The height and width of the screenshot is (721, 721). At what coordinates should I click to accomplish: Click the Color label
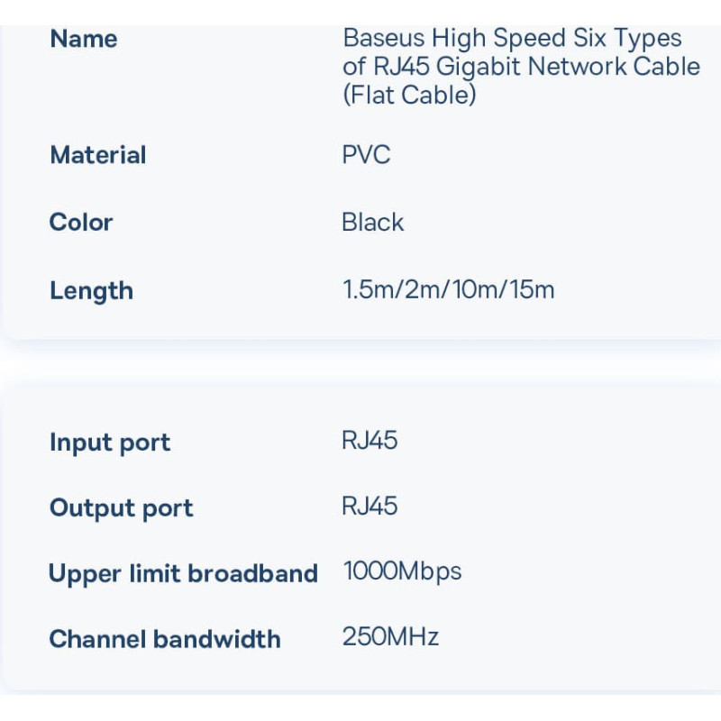pos(81,223)
